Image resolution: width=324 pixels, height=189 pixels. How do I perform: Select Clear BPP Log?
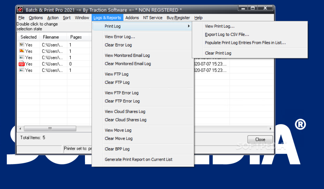(x=117, y=149)
